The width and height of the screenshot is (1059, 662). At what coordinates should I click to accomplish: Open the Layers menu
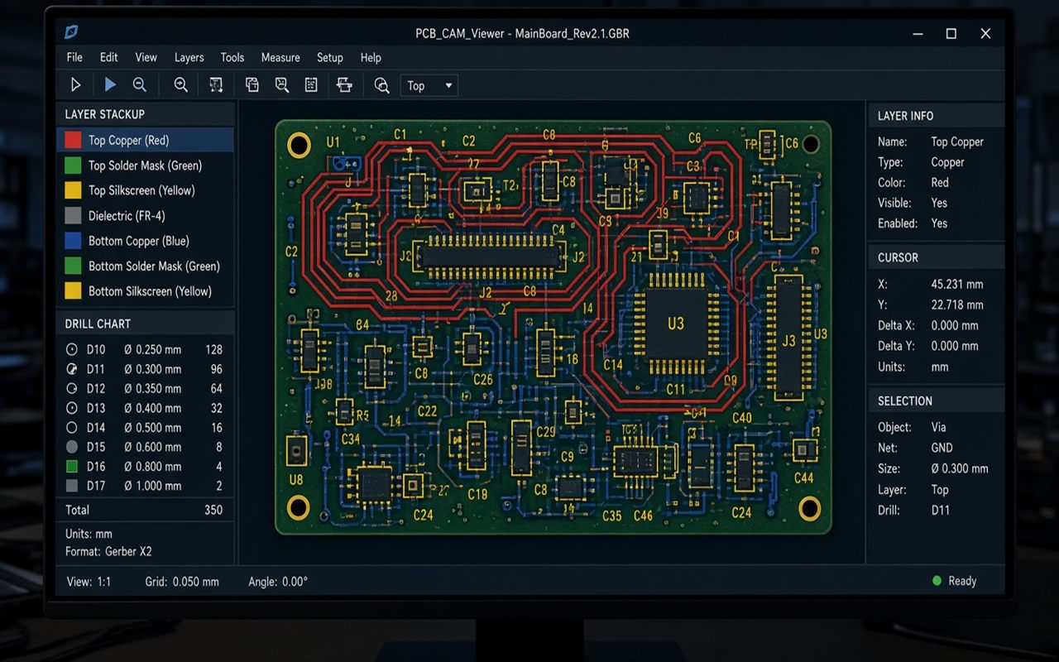click(189, 57)
